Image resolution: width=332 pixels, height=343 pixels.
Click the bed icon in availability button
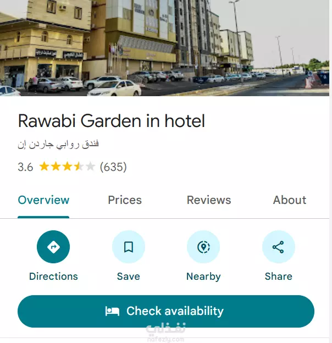[112, 311]
